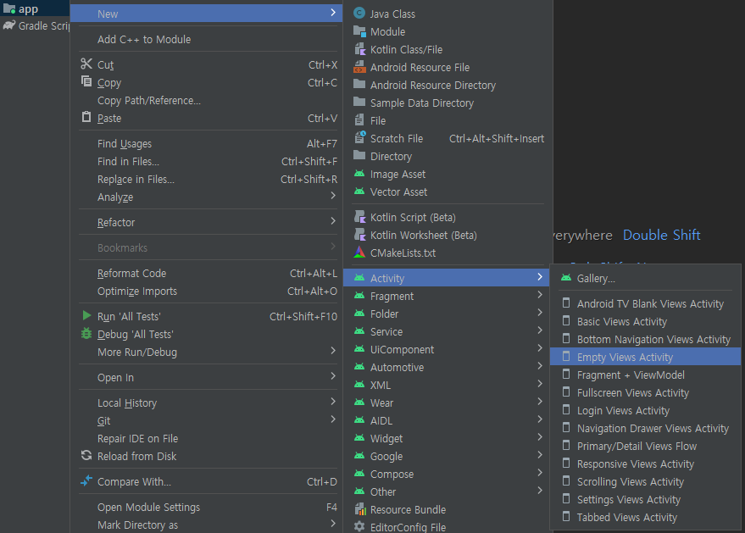The width and height of the screenshot is (745, 533).
Task: Click the Android Resource File icon
Action: point(359,67)
